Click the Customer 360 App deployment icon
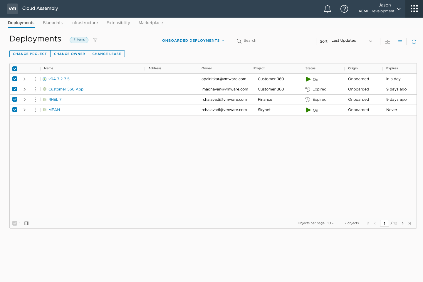This screenshot has width=423, height=282. click(x=45, y=89)
